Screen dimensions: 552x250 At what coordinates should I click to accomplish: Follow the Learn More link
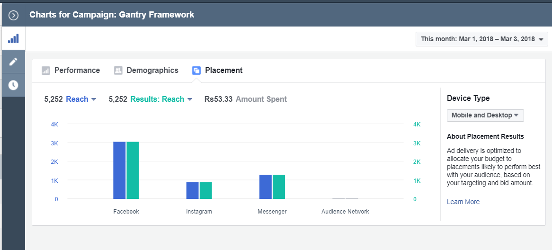coord(463,202)
